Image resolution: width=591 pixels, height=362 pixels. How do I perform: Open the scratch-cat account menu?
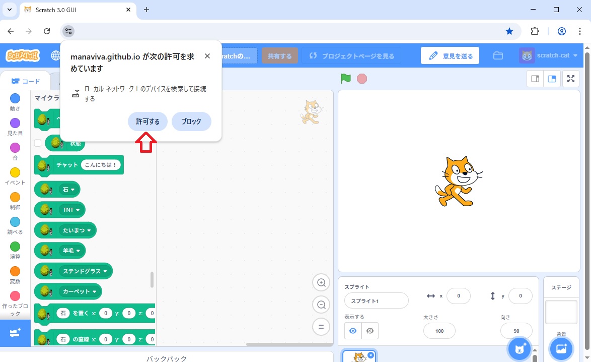[549, 55]
